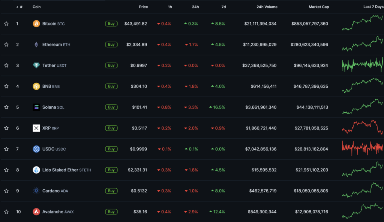Toggle the star next to Solana
The width and height of the screenshot is (384, 222).
click(6, 107)
